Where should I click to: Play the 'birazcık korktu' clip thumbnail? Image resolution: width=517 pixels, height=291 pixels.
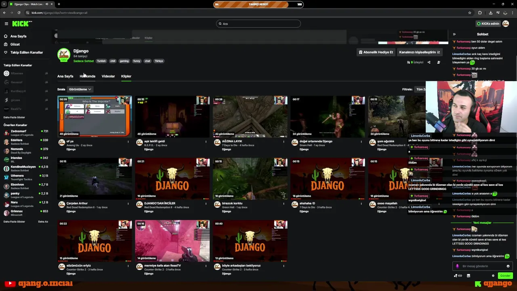click(250, 179)
